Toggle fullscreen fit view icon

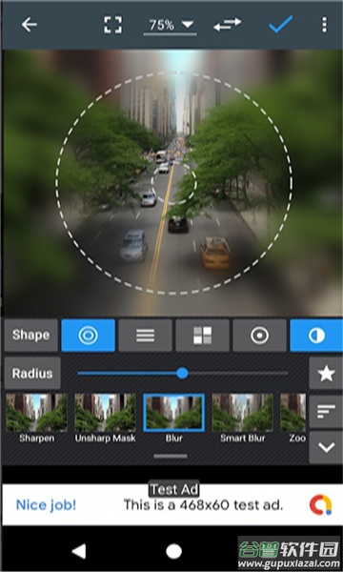pos(112,25)
